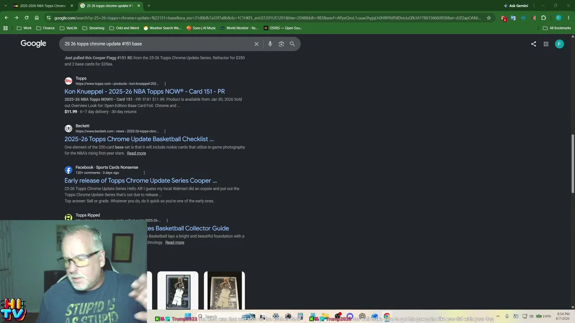Open the Streaming bookmarks folder

[x=93, y=28]
